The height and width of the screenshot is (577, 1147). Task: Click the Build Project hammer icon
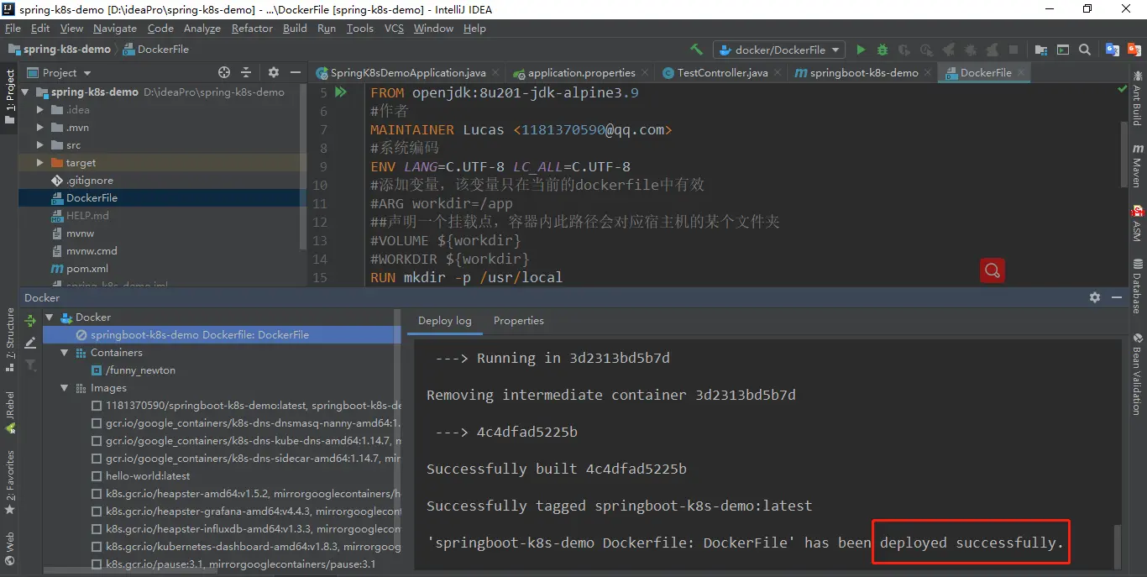point(696,50)
